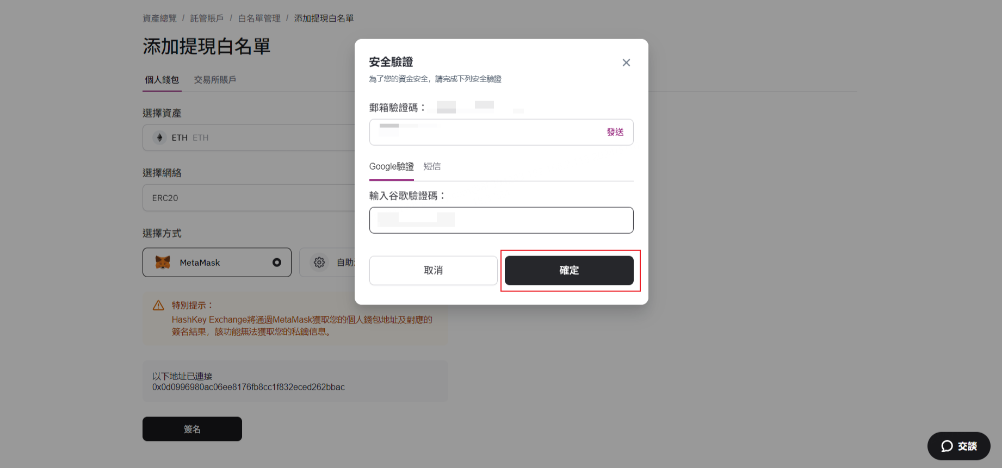Open the 選擇網絡 ERC20 dropdown
Viewport: 1002px width, 468px height.
click(x=249, y=198)
